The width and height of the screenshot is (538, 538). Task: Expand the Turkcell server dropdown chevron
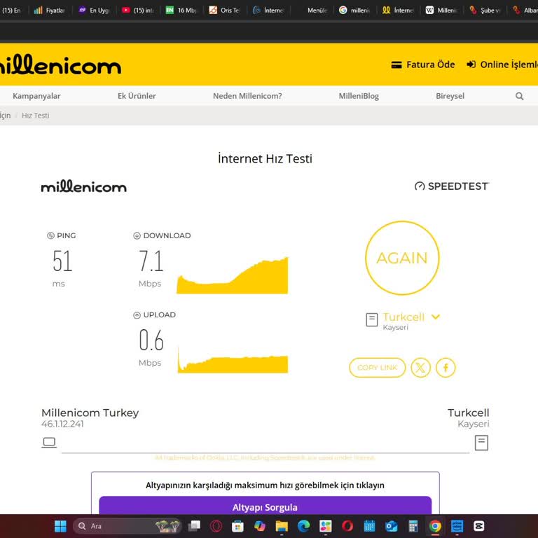point(436,317)
